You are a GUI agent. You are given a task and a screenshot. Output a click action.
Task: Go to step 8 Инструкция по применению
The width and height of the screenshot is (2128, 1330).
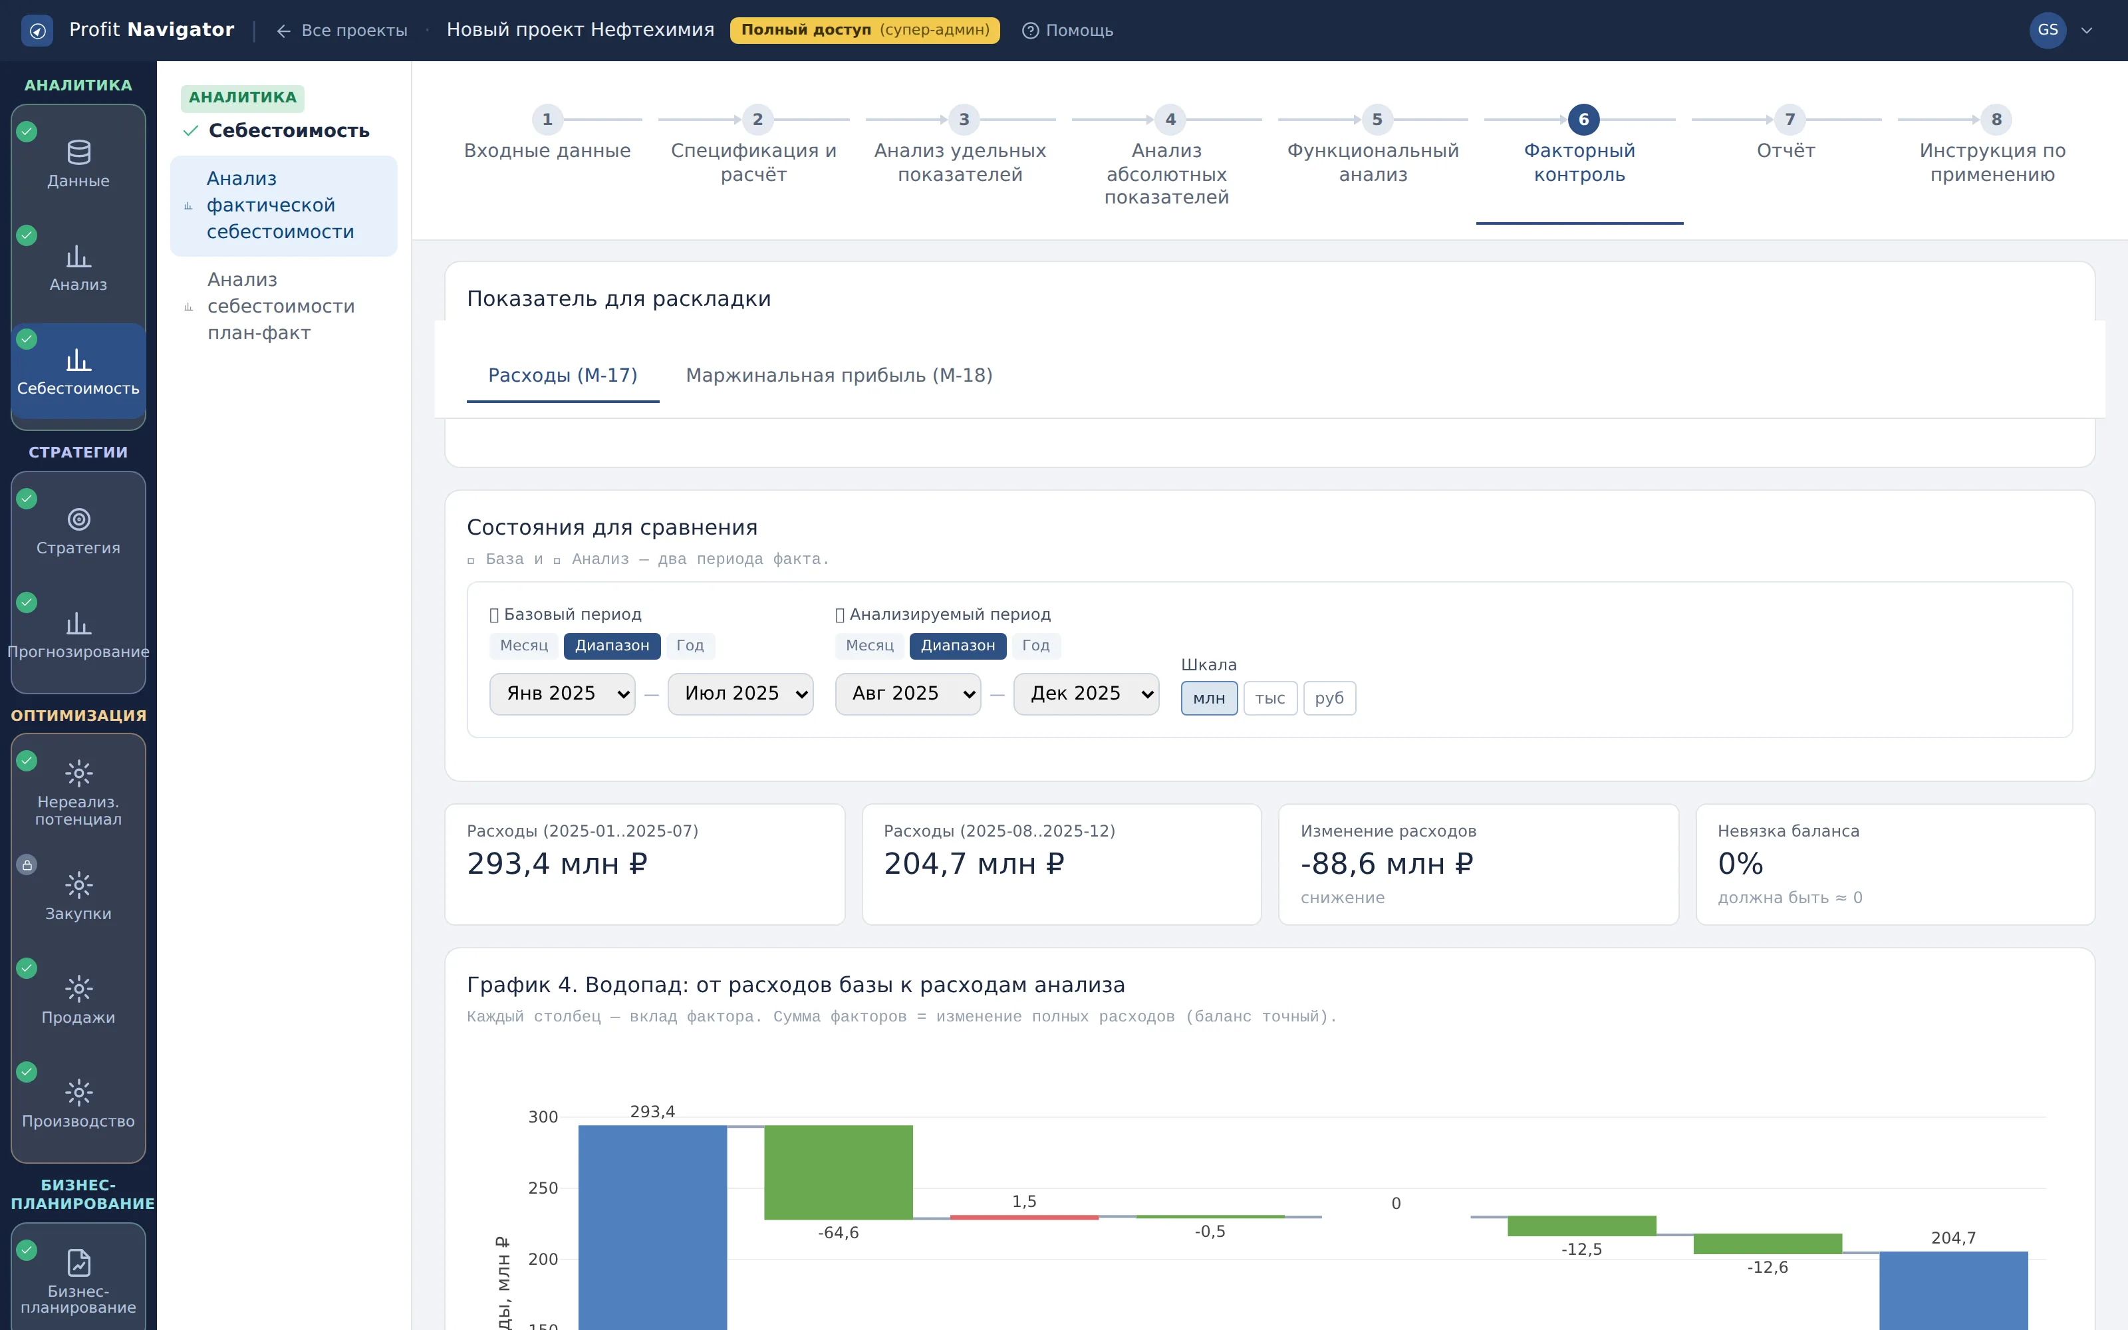tap(1992, 146)
